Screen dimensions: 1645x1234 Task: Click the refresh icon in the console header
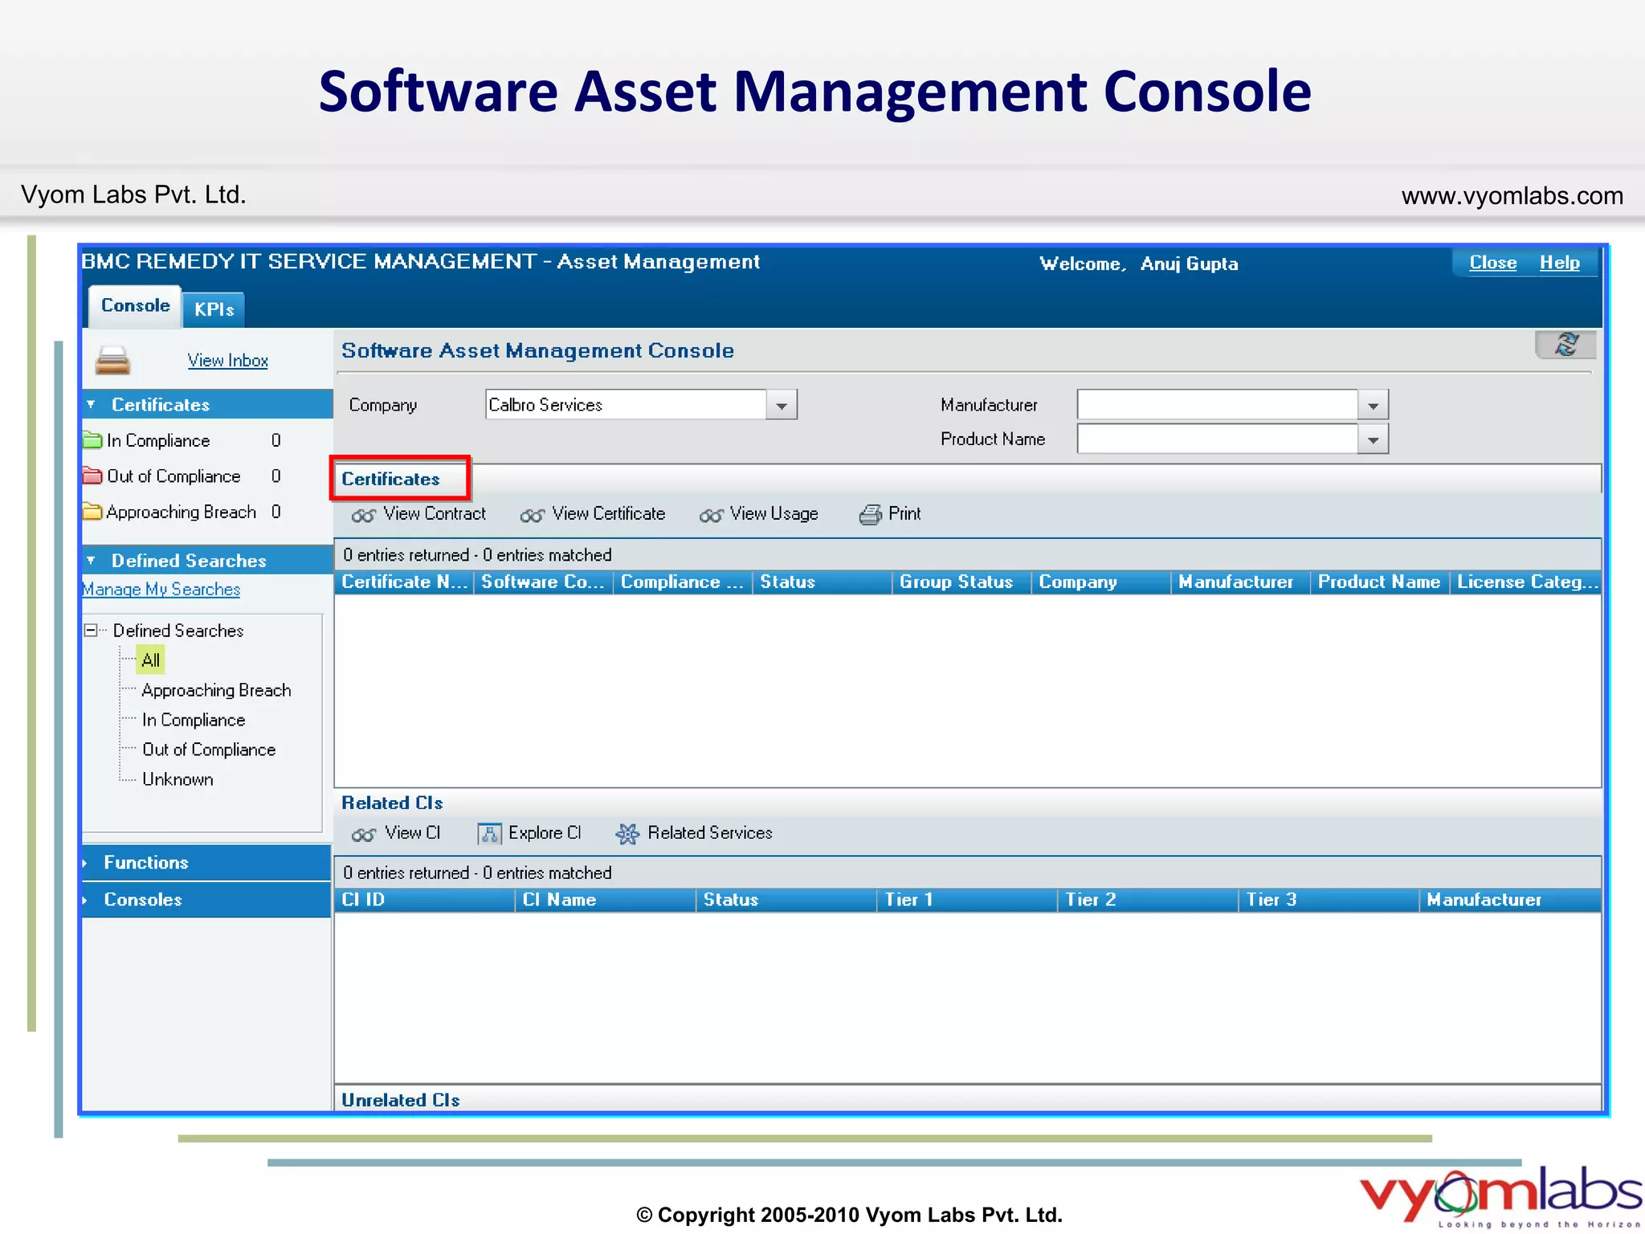click(x=1565, y=345)
